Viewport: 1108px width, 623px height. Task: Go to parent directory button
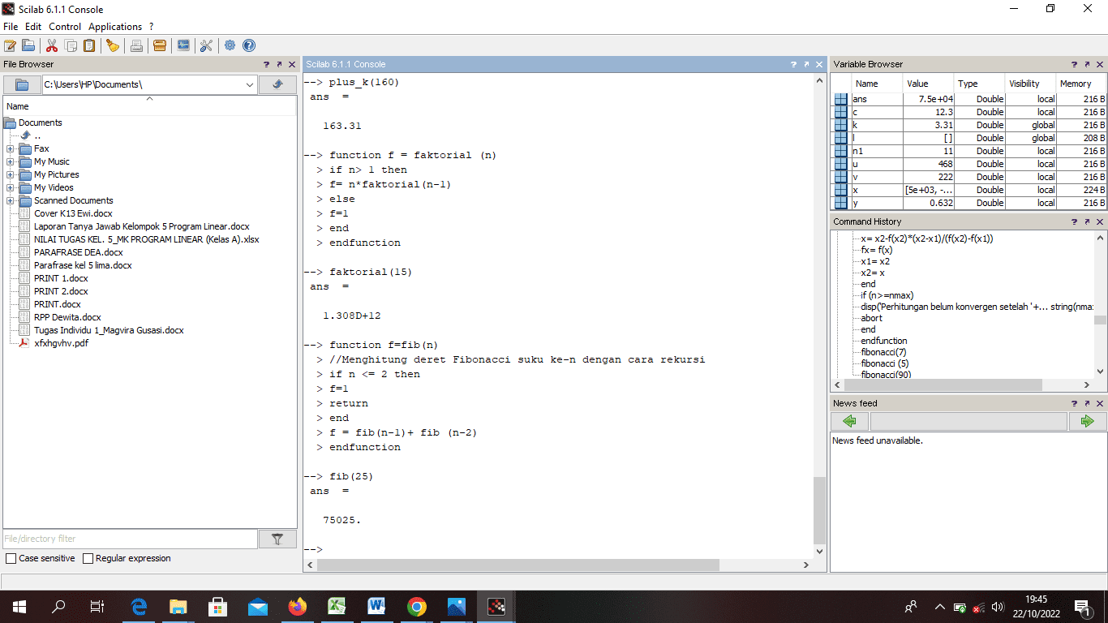pos(277,84)
